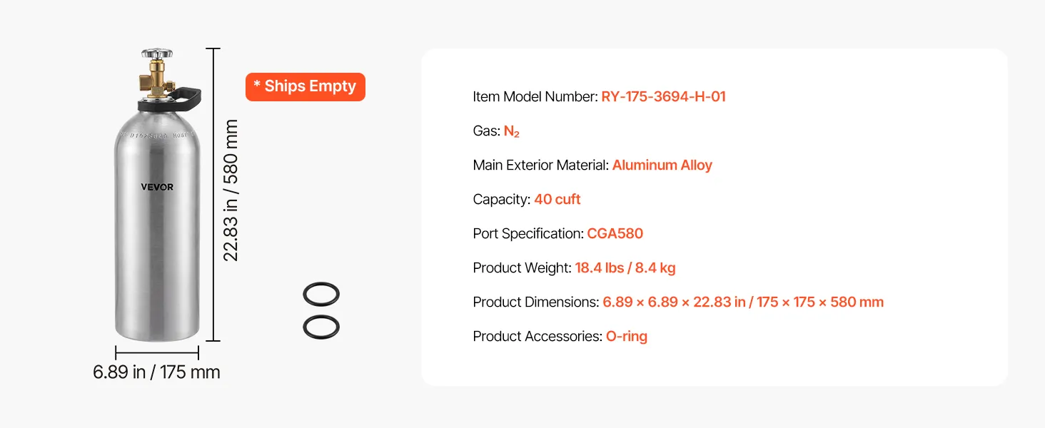Click the 18.4 lbs / 8.4 kg weight value
The width and height of the screenshot is (1045, 428).
[625, 267]
